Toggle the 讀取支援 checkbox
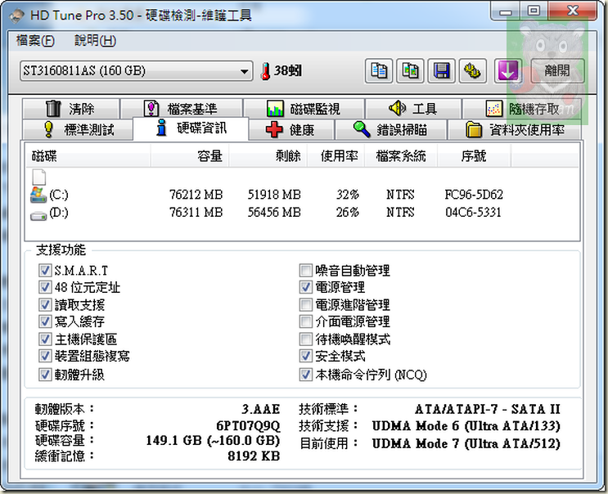The height and width of the screenshot is (494, 608). click(x=44, y=304)
